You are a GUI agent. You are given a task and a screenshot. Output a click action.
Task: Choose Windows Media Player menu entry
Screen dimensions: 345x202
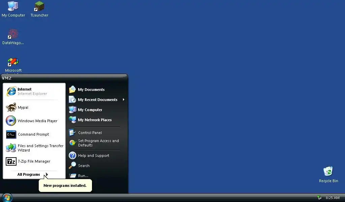37,121
